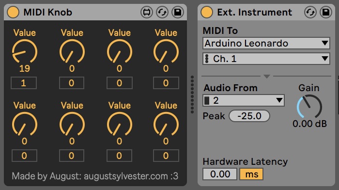Disable the Ext. Instrument device activator
Viewport: 339px width, 190px height.
[x=207, y=12]
